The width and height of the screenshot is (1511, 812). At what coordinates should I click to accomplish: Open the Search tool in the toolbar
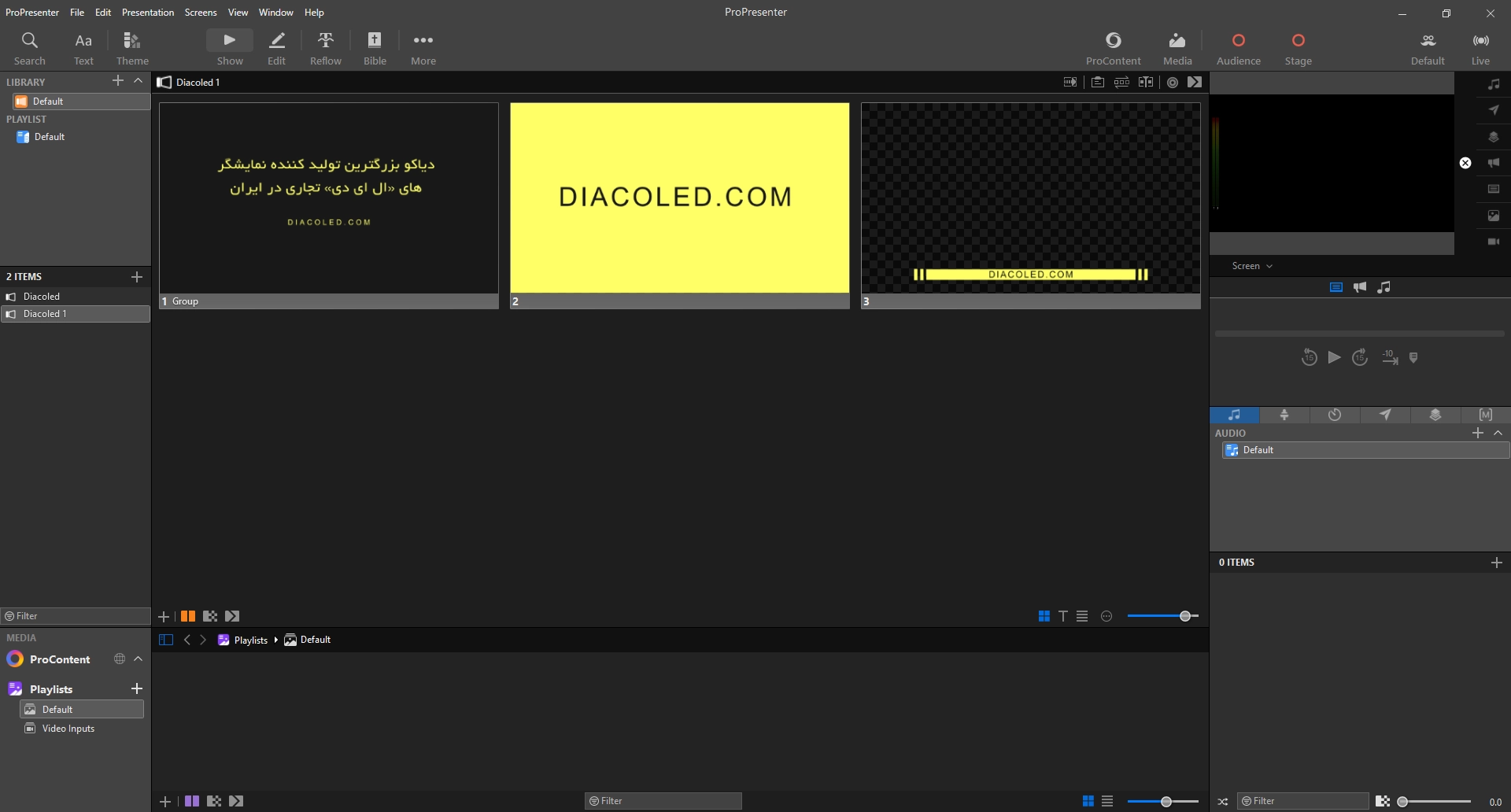coord(30,49)
